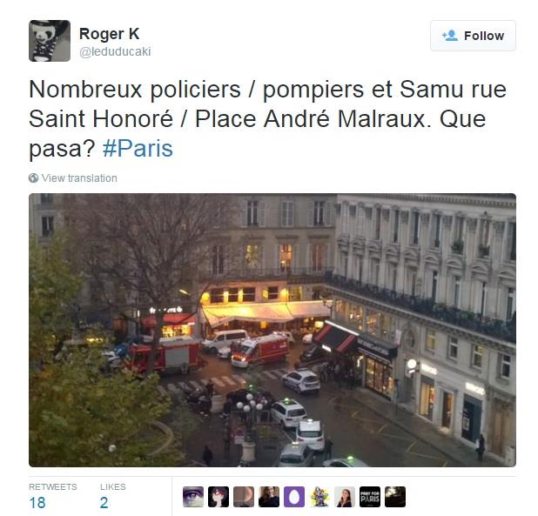
Task: Open the Pray for Paris avatar
Action: [x=370, y=497]
